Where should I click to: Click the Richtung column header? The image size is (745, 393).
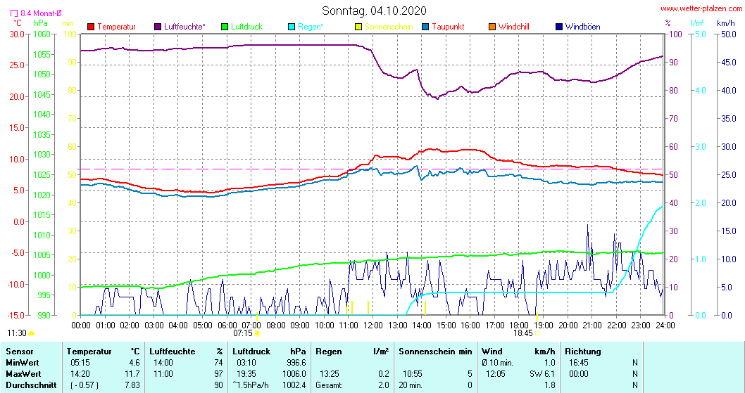tap(583, 352)
